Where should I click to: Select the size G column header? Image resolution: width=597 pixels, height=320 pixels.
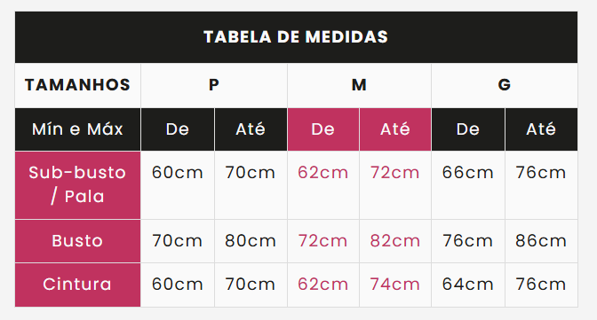(505, 85)
